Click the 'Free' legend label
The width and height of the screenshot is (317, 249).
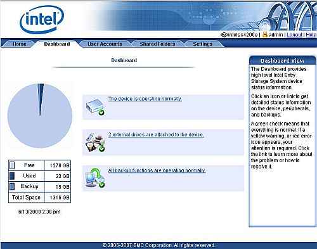29,165
